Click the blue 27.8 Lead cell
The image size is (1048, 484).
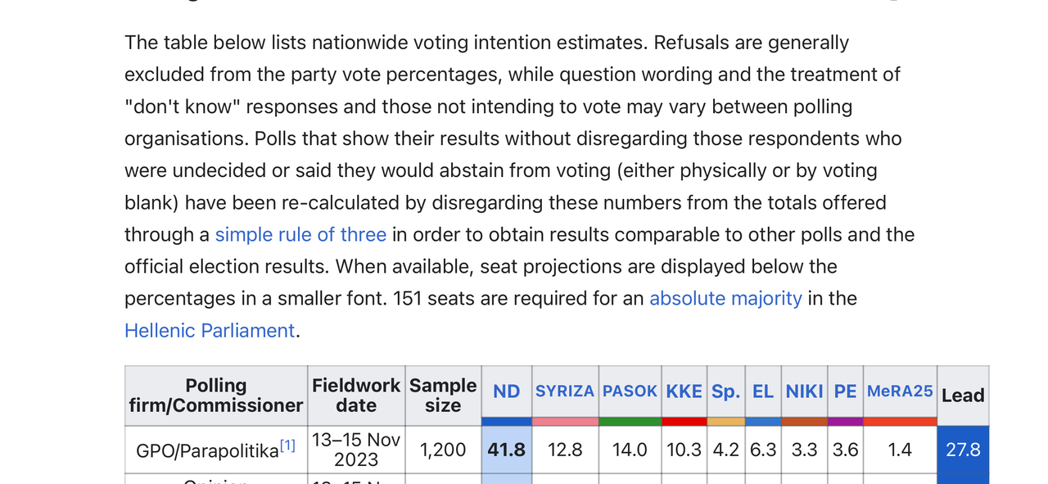[x=963, y=450]
